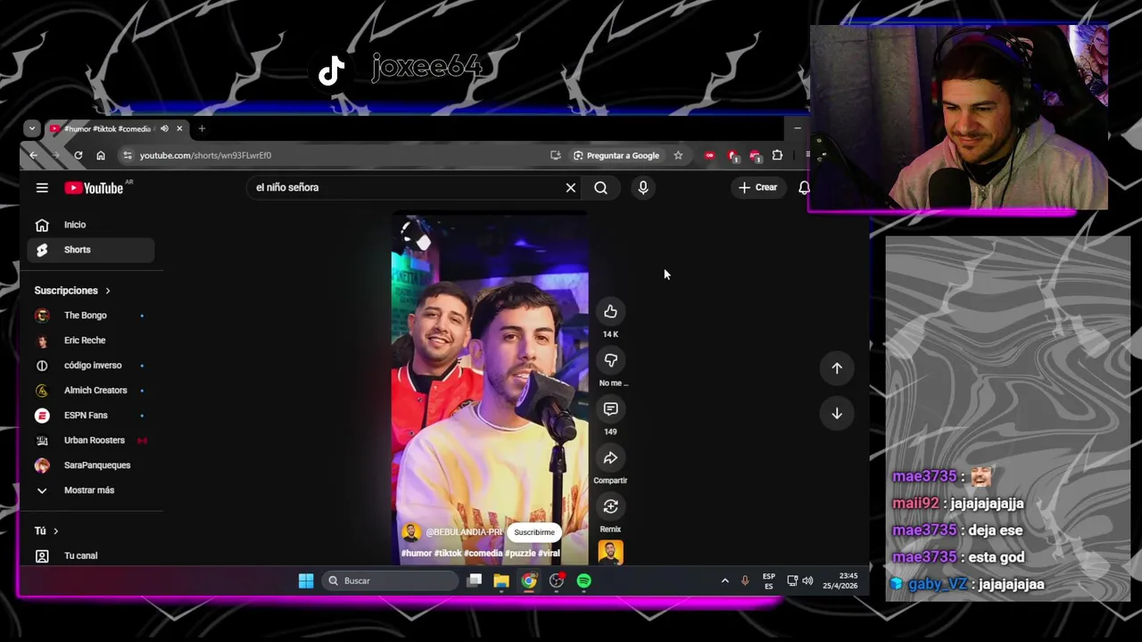Go to previous short with up arrow

(837, 368)
